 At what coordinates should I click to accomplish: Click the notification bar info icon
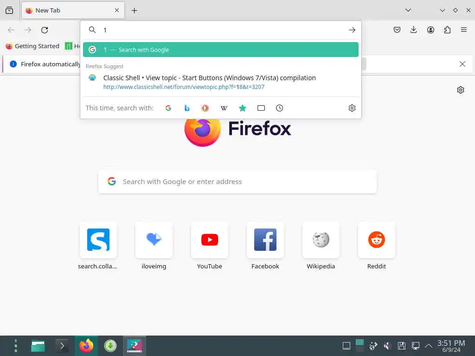point(13,64)
